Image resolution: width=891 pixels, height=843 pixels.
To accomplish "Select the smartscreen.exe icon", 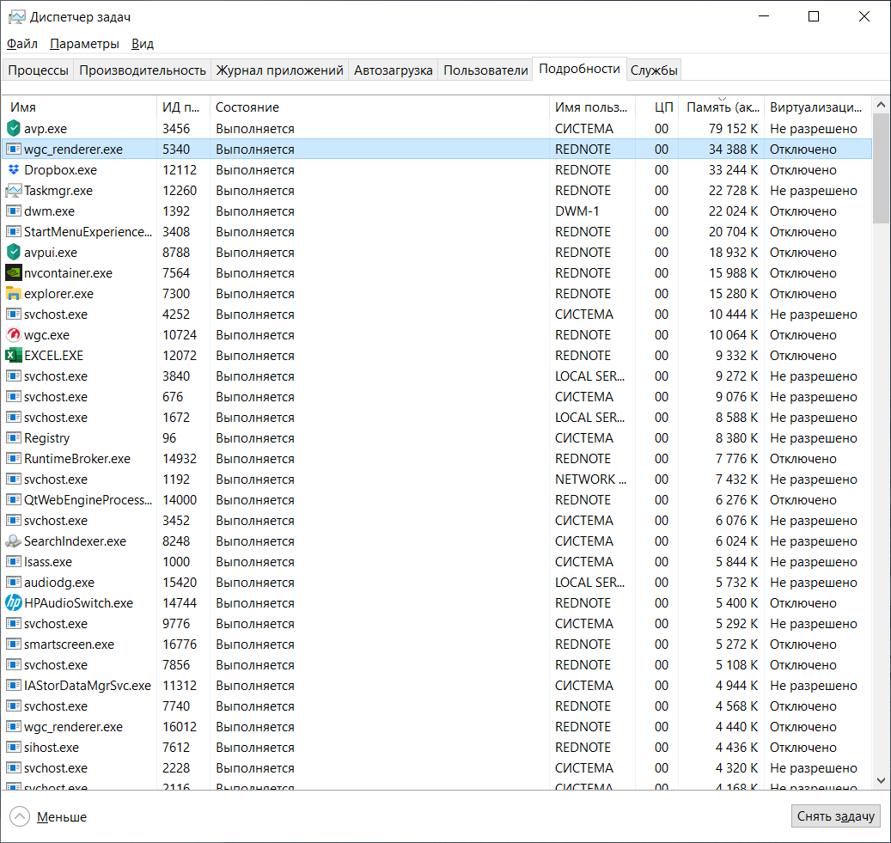I will click(x=14, y=644).
